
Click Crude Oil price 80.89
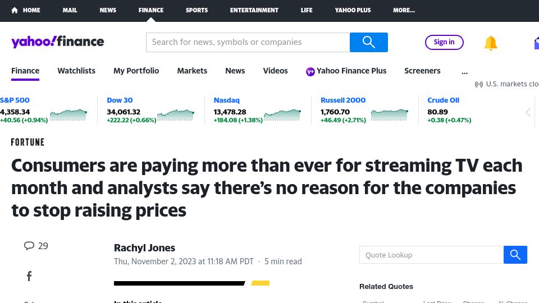(437, 112)
